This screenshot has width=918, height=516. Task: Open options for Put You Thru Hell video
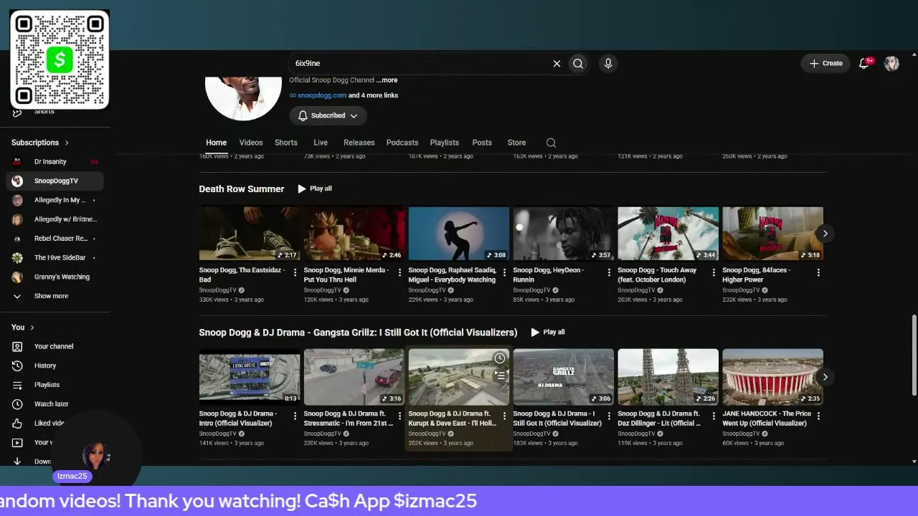click(x=399, y=272)
